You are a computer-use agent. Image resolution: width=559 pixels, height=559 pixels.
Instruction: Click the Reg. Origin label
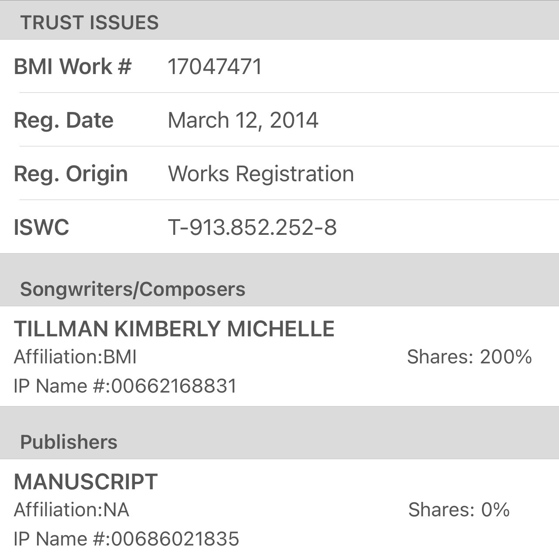[x=71, y=174]
